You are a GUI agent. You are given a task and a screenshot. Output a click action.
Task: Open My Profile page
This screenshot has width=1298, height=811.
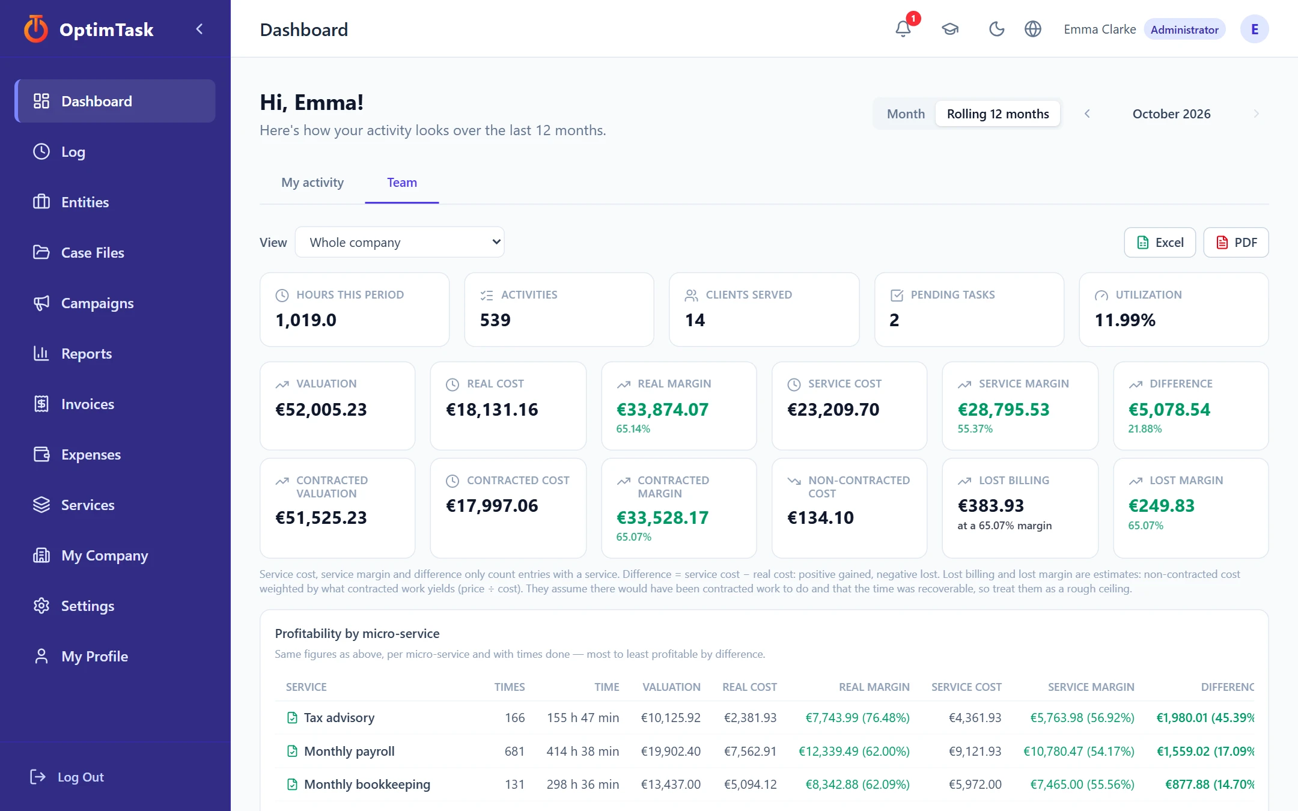(115, 656)
